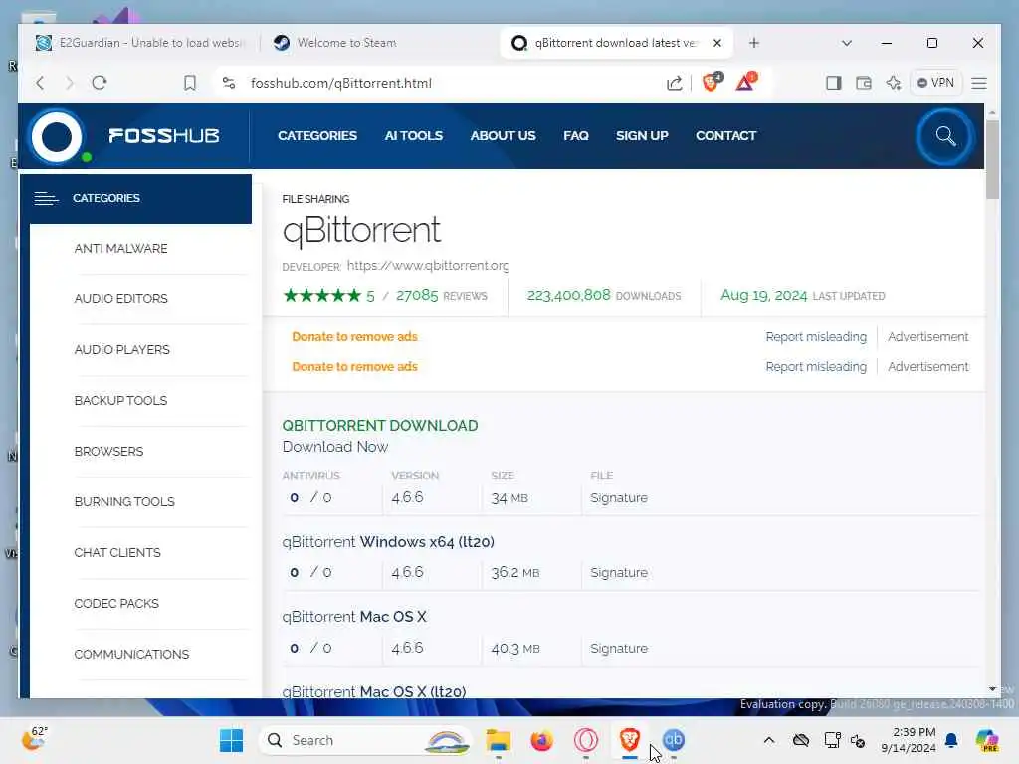This screenshot has width=1019, height=764.
Task: Select AUDIO EDITORS category
Action: [x=120, y=298]
